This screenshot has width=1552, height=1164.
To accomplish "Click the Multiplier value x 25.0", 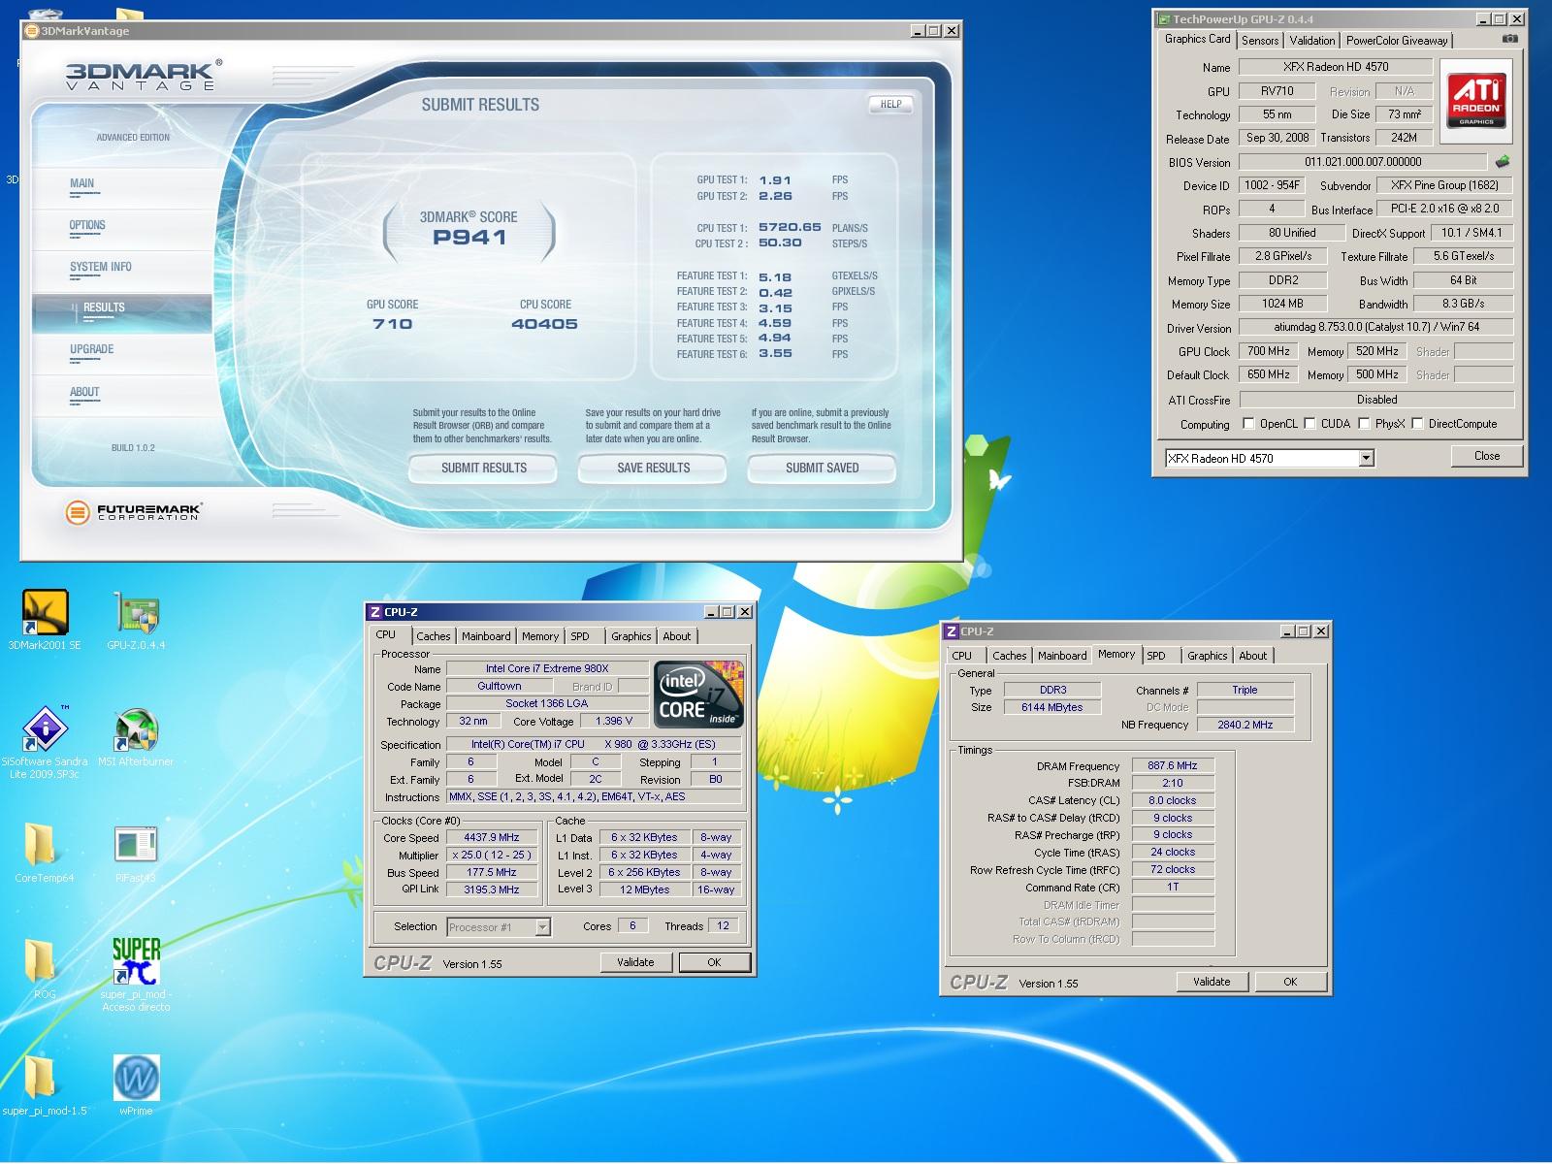I will coord(492,855).
